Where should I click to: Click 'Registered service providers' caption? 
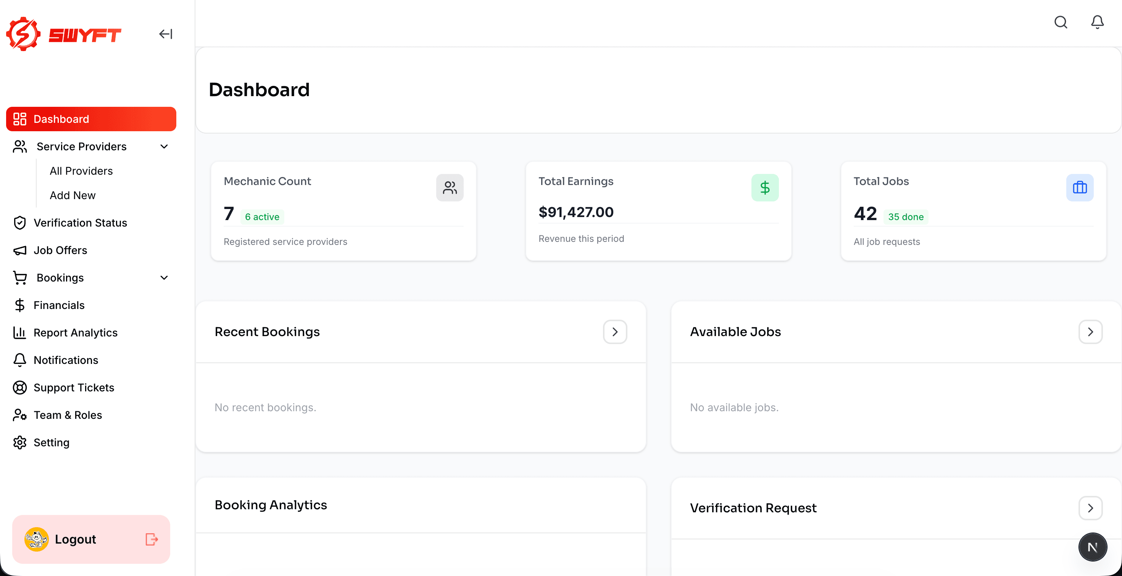pyautogui.click(x=285, y=241)
